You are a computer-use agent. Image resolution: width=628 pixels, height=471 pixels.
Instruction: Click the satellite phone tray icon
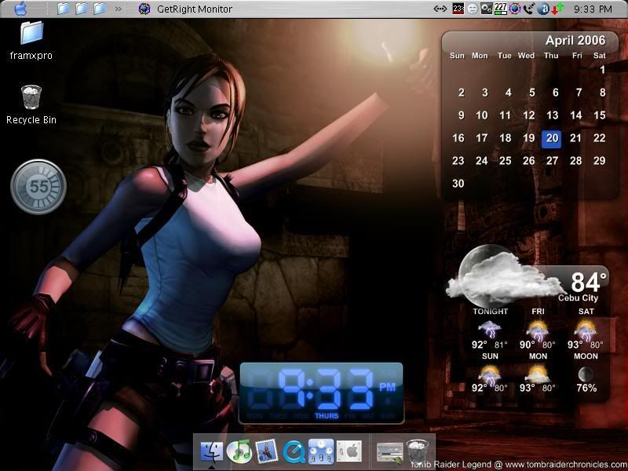pyautogui.click(x=528, y=9)
